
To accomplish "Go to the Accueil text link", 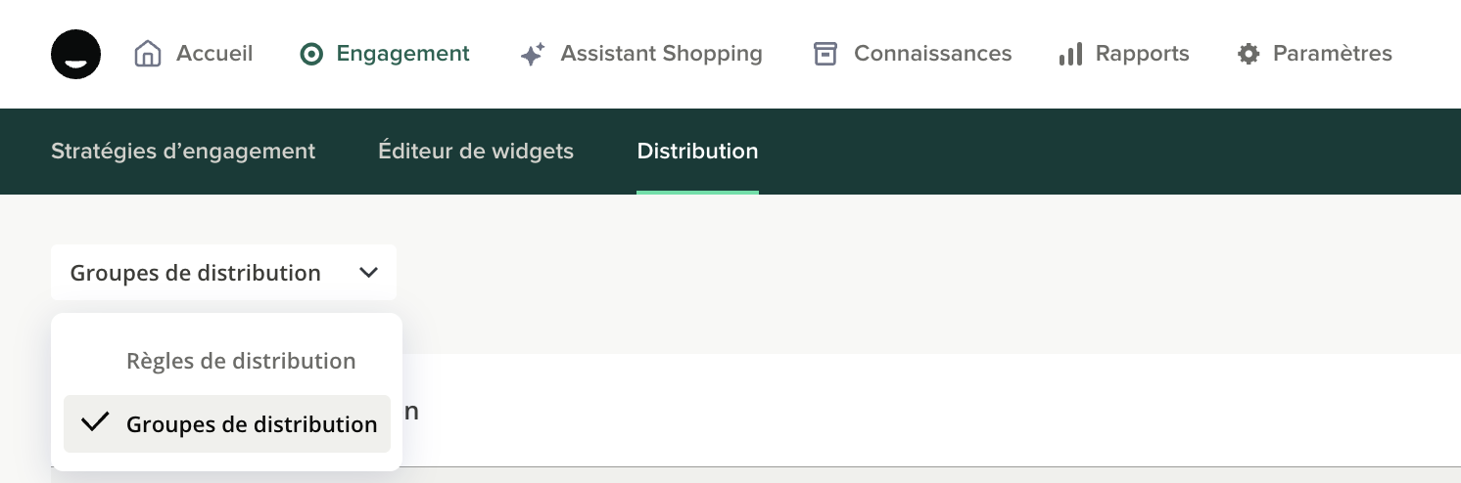I will 214,54.
